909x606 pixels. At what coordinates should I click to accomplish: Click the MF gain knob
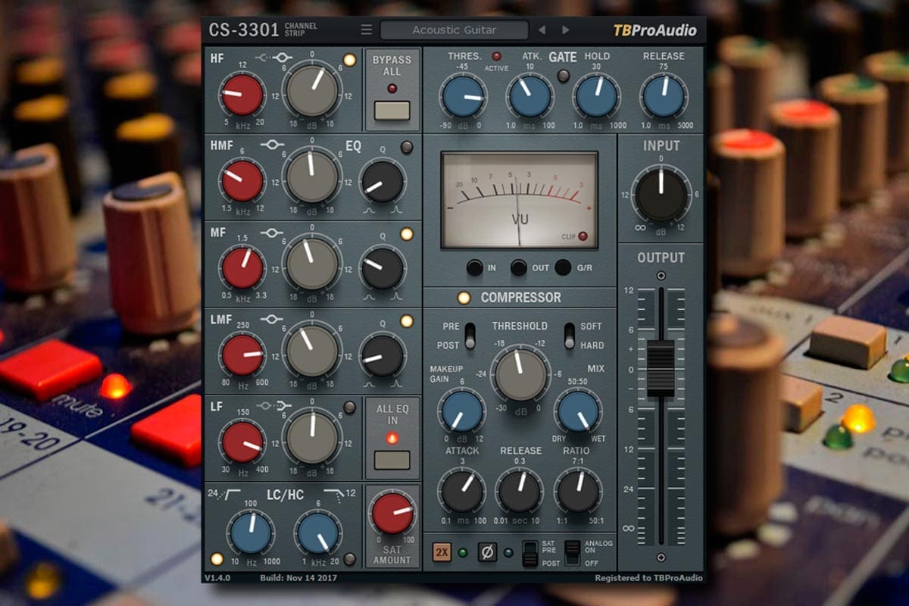pyautogui.click(x=312, y=263)
